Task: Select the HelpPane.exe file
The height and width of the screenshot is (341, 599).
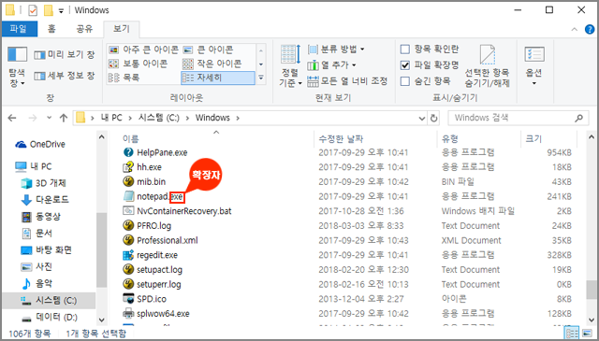Action: [155, 152]
